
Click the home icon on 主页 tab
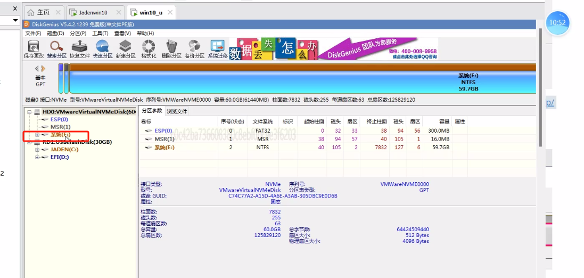(31, 12)
